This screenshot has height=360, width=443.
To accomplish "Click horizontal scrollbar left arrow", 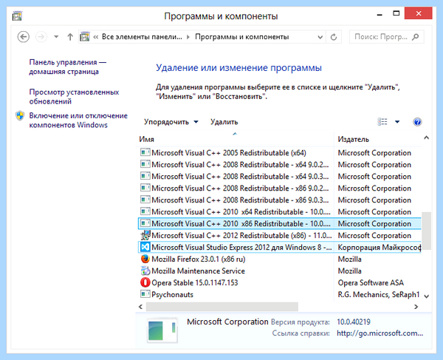I will coord(141,307).
